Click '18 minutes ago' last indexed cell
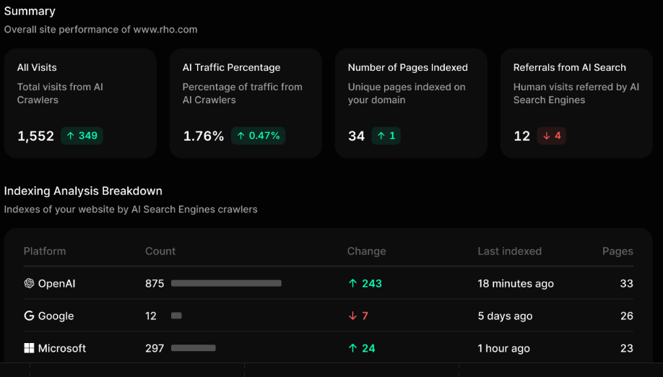The height and width of the screenshot is (377, 663). [x=516, y=284]
